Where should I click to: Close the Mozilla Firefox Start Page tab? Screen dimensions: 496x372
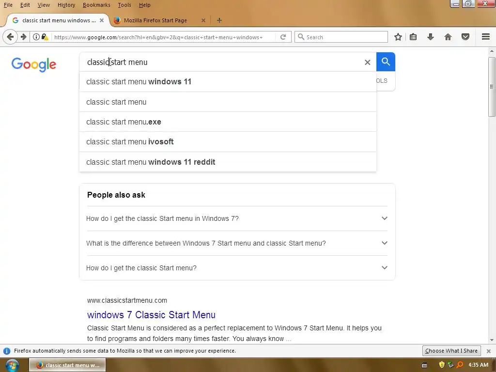(x=203, y=20)
